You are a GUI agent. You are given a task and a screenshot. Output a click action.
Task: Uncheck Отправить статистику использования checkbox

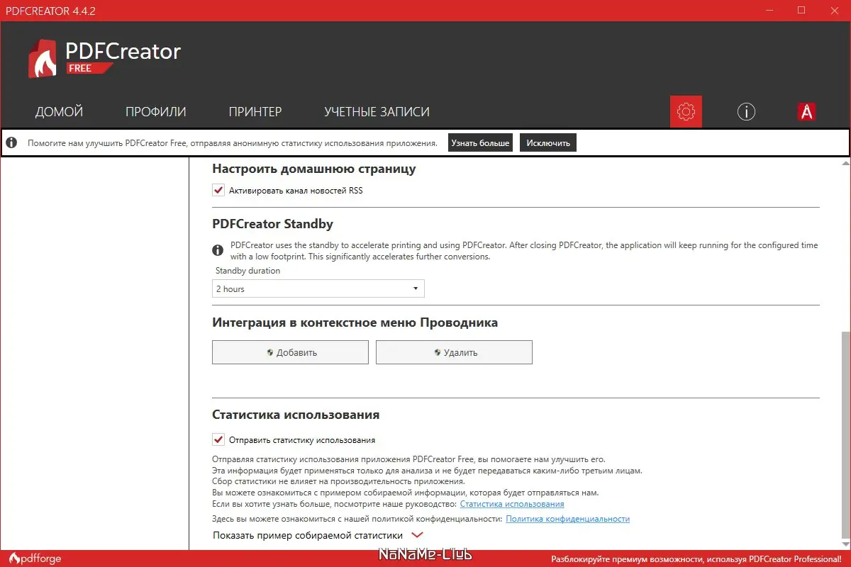pos(218,439)
